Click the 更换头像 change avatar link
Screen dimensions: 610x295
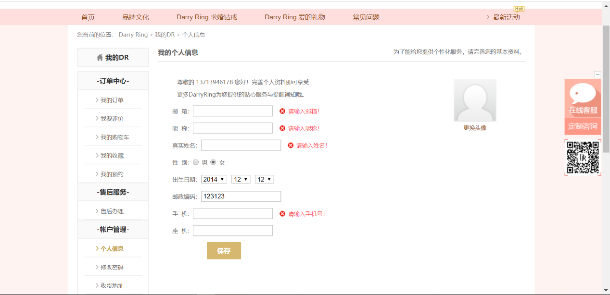tap(475, 128)
